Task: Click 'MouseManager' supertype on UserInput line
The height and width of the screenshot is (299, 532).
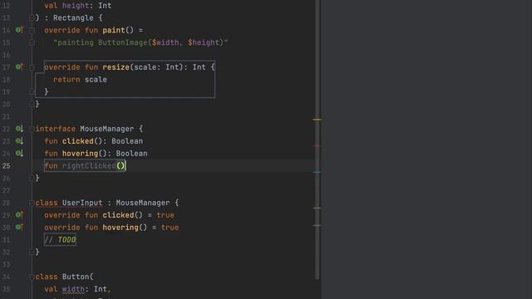Action: click(x=143, y=203)
